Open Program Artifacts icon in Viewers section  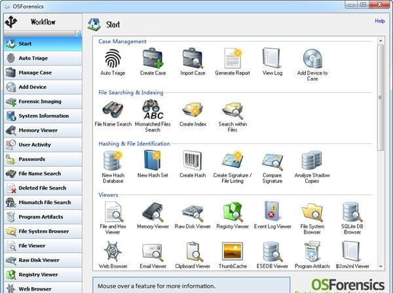click(x=312, y=251)
